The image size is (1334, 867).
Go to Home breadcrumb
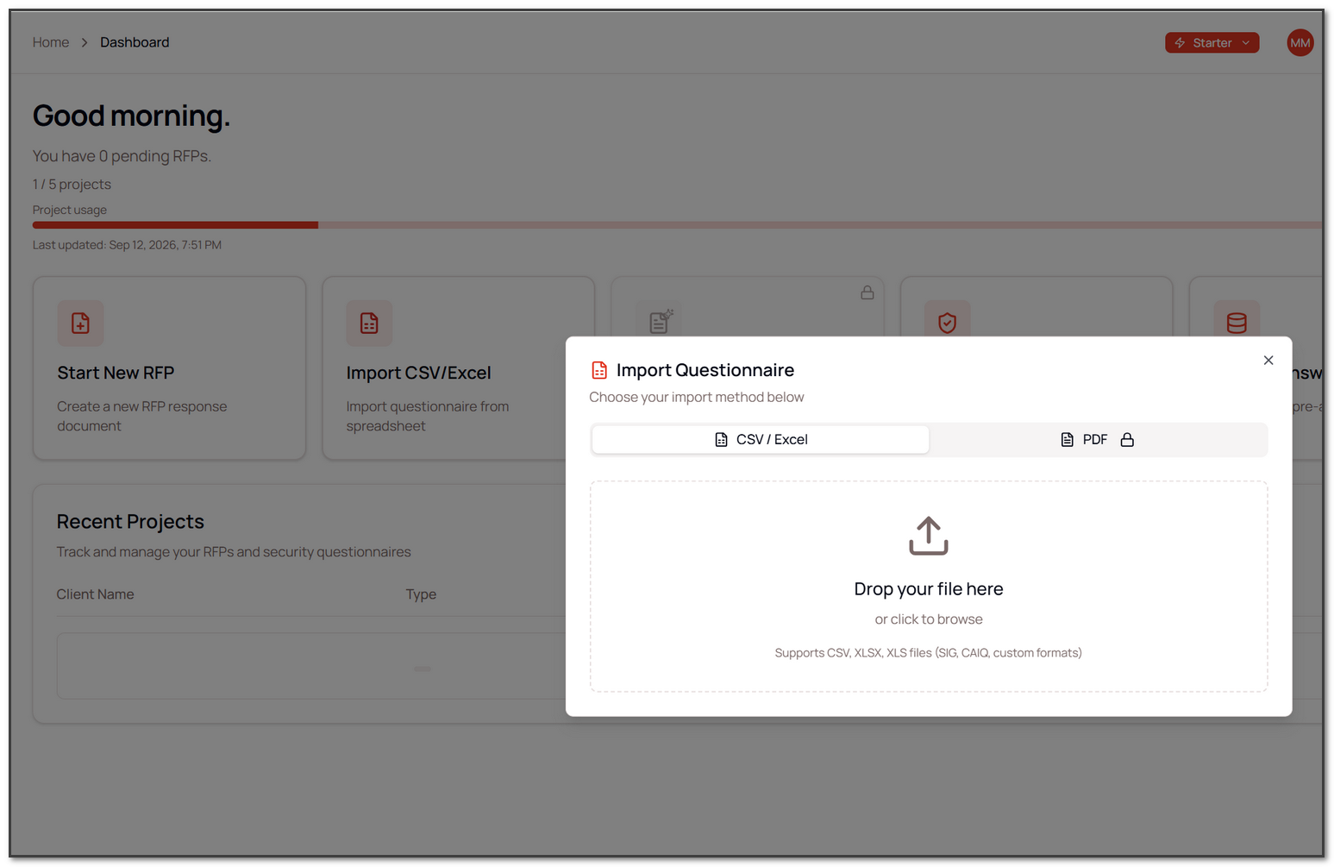51,42
